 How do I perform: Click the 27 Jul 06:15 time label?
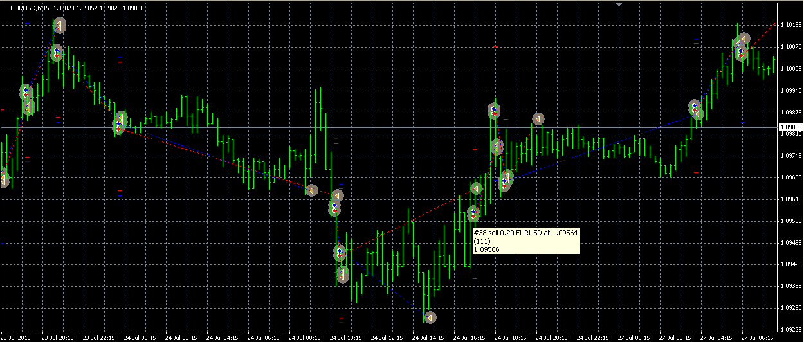(758, 337)
